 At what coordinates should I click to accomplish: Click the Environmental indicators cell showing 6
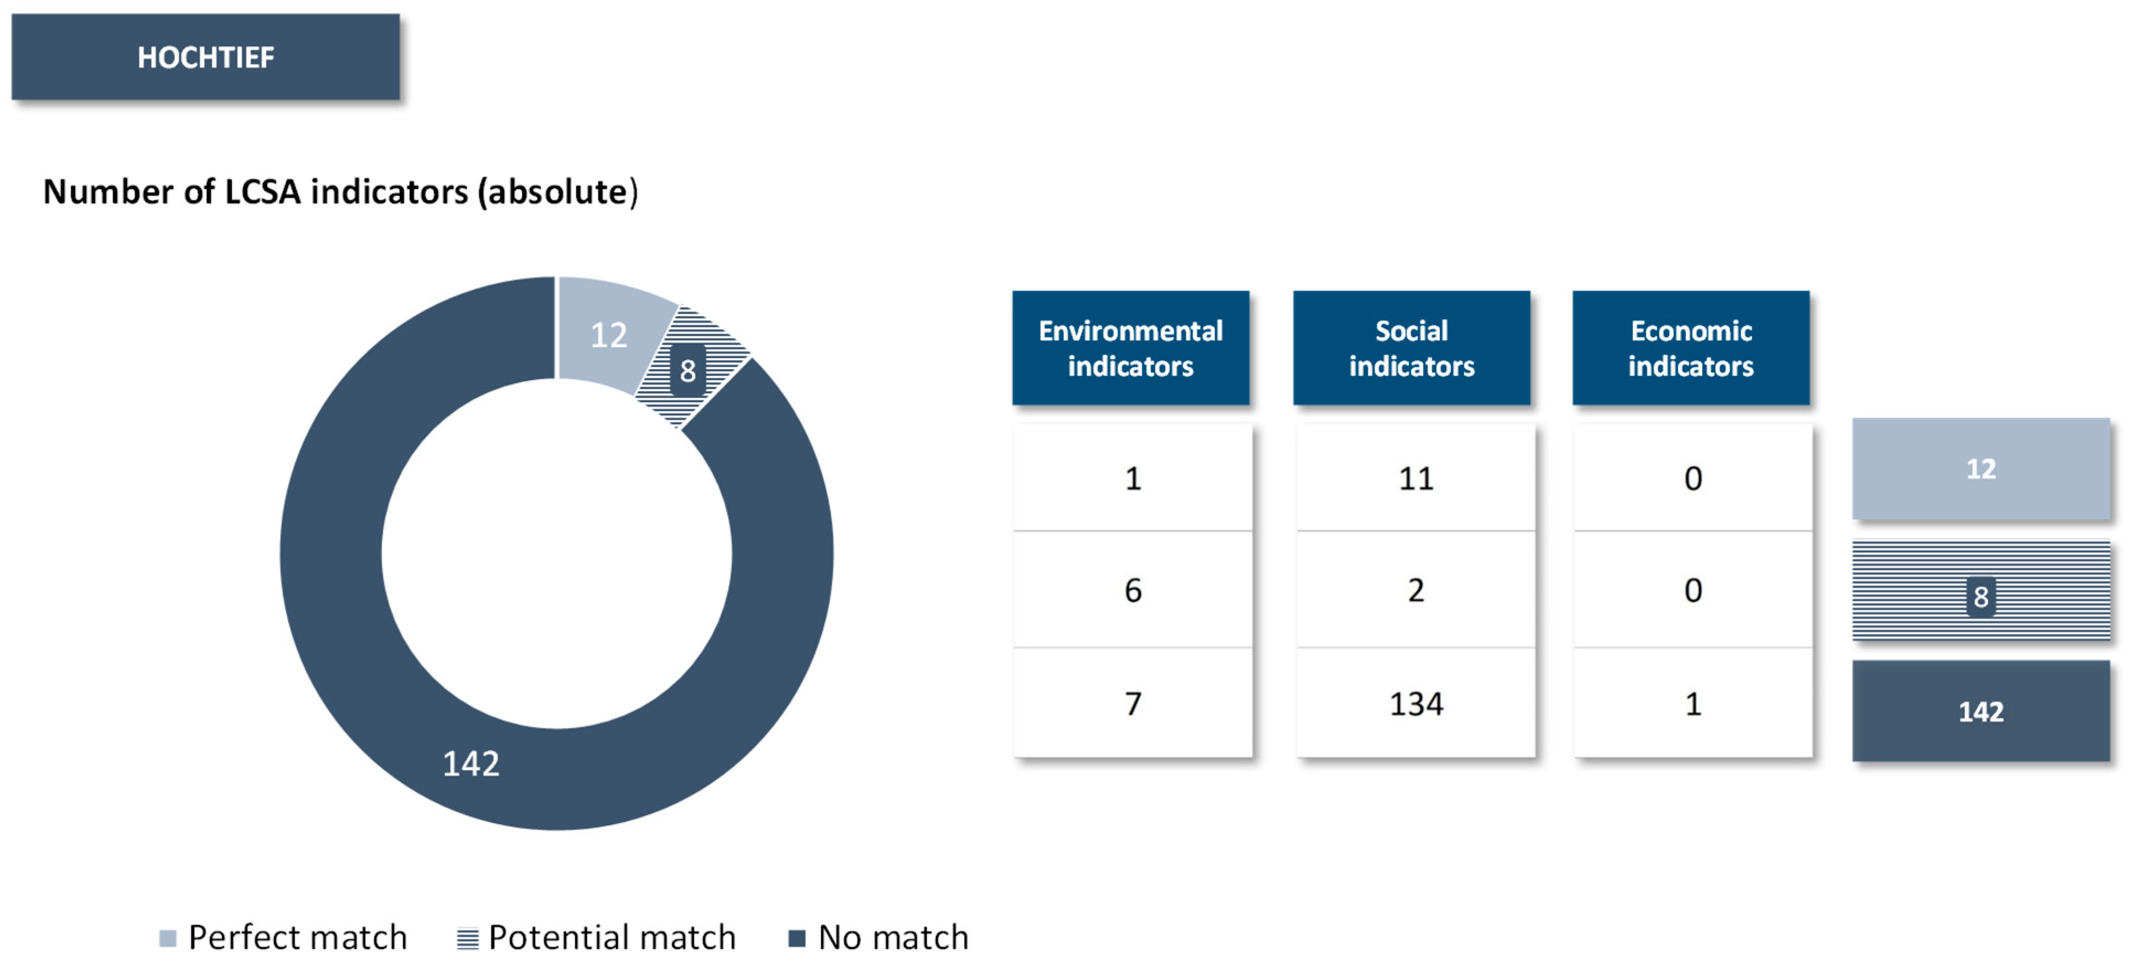pos(1133,590)
